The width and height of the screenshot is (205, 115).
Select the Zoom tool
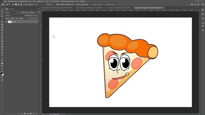tap(2, 66)
